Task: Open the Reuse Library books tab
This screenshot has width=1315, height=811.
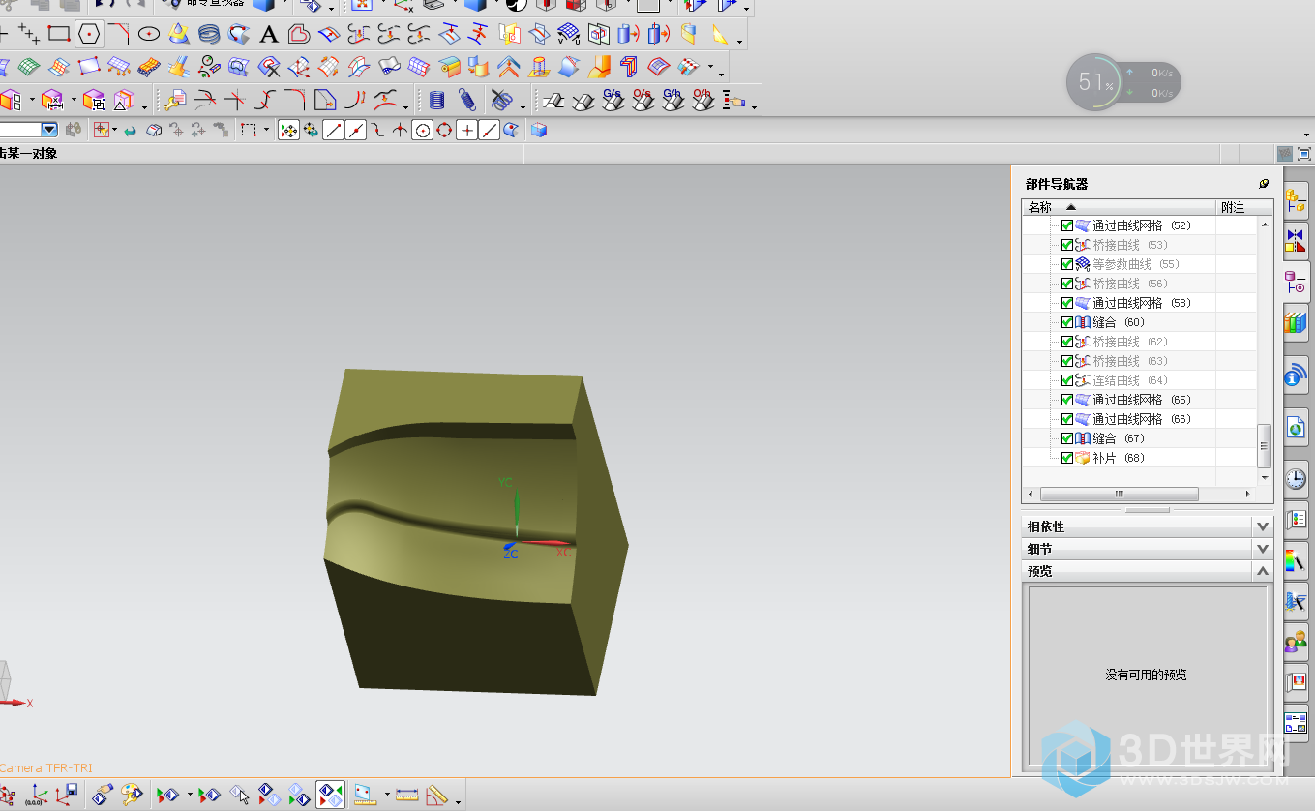Action: pyautogui.click(x=1296, y=322)
